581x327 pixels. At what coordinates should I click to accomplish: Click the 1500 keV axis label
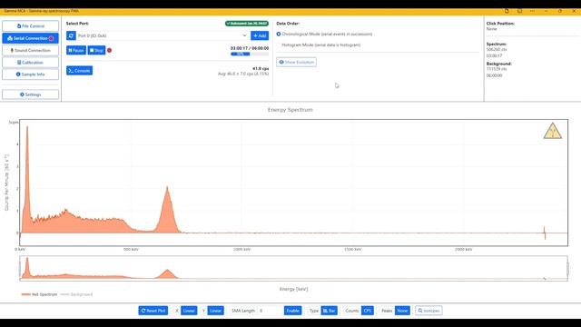353,250
